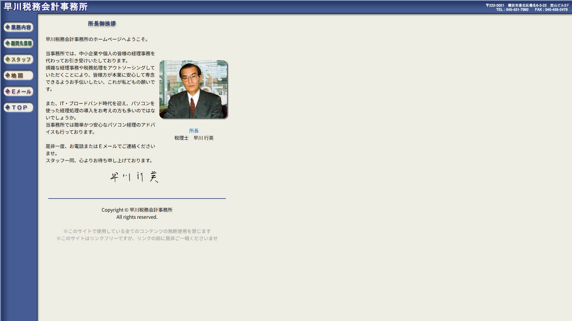Screen dimensions: 572x321
Task: Select スタッフ in the navigation menu
Action: [x=18, y=59]
